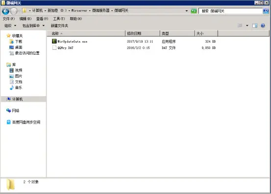Screen dimensions: 271x194
Task: Click the blue help question mark icon
Action: [x=263, y=26]
